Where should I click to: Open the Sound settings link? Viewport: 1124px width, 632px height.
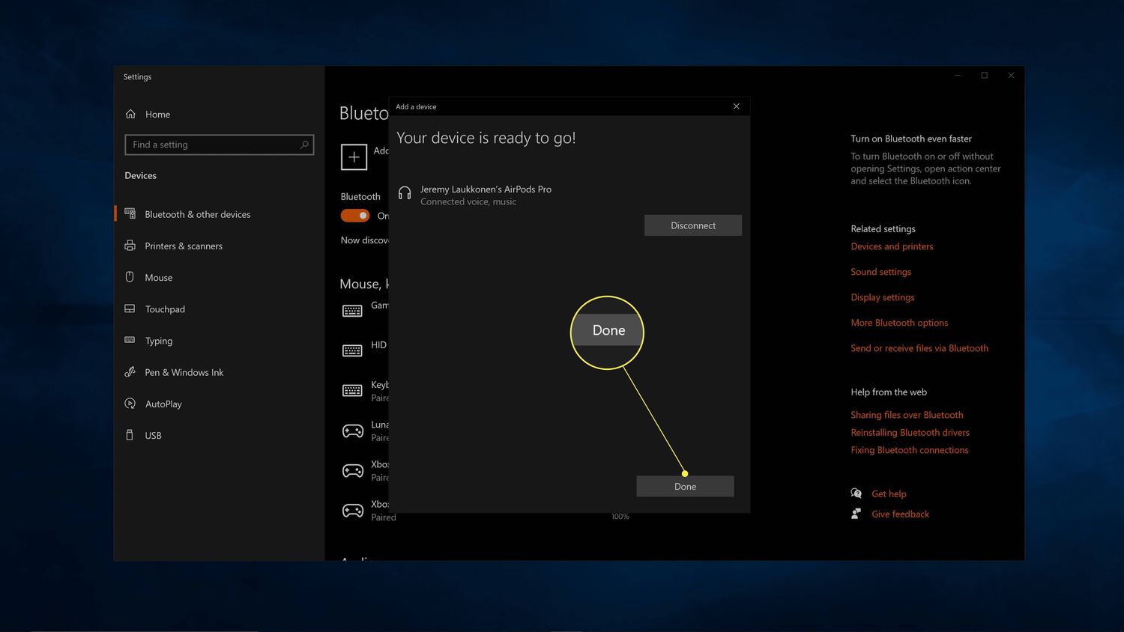point(880,272)
